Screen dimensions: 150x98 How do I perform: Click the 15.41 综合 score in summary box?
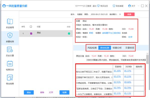(x=91, y=29)
